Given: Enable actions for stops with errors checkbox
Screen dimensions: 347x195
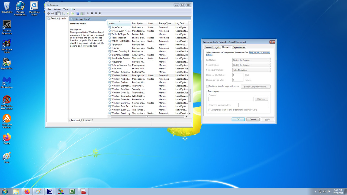Looking at the screenshot, I should pyautogui.click(x=208, y=86).
